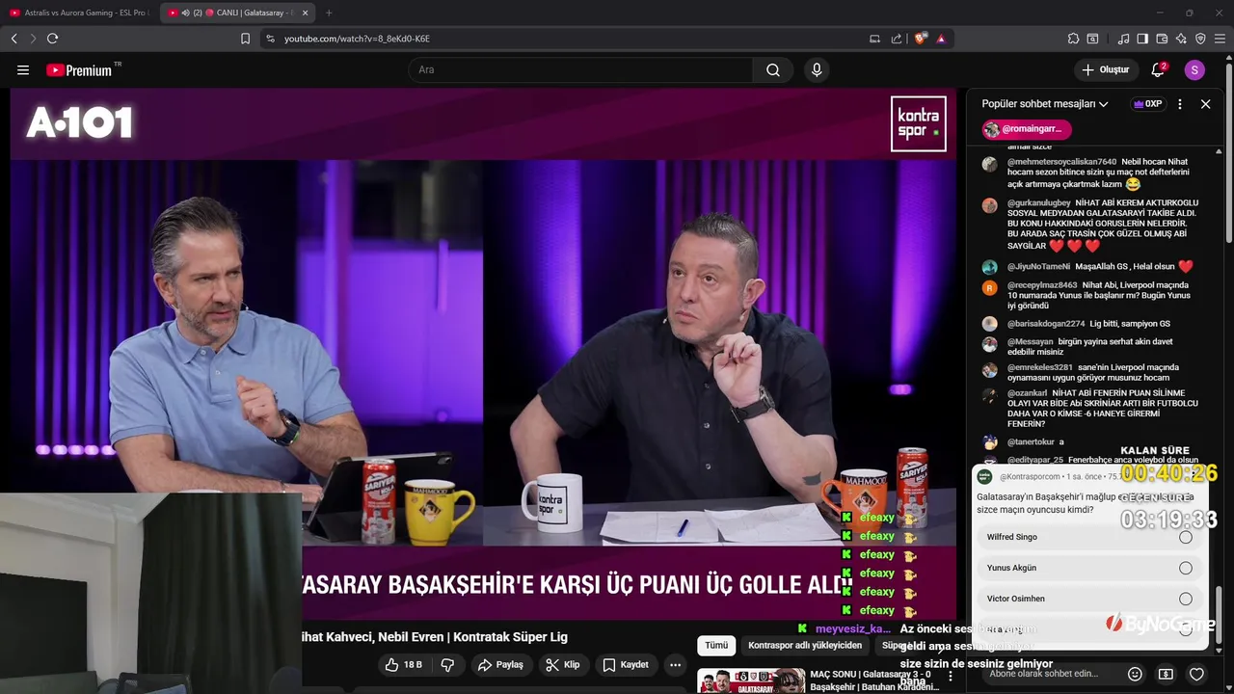This screenshot has height=694, width=1234.
Task: Open the Super Chat purchase icon
Action: pyautogui.click(x=1166, y=674)
